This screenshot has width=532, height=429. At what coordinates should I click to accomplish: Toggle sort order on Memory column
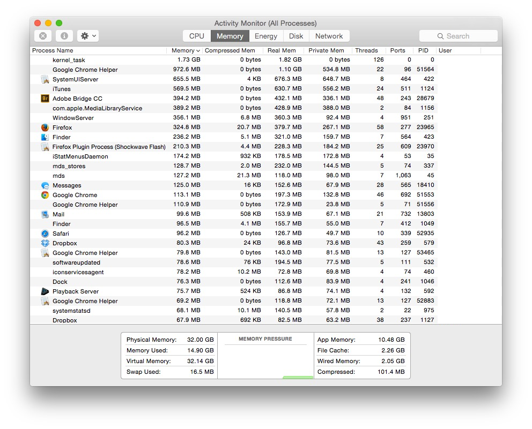click(x=185, y=50)
